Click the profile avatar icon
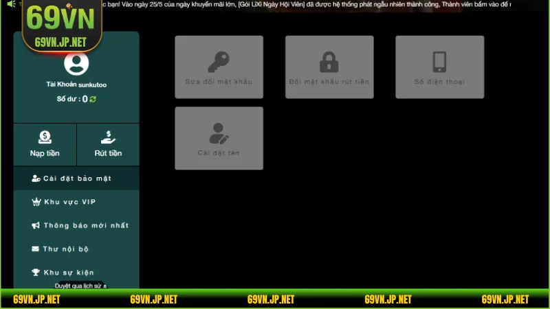This screenshot has width=550, height=309. click(x=76, y=64)
